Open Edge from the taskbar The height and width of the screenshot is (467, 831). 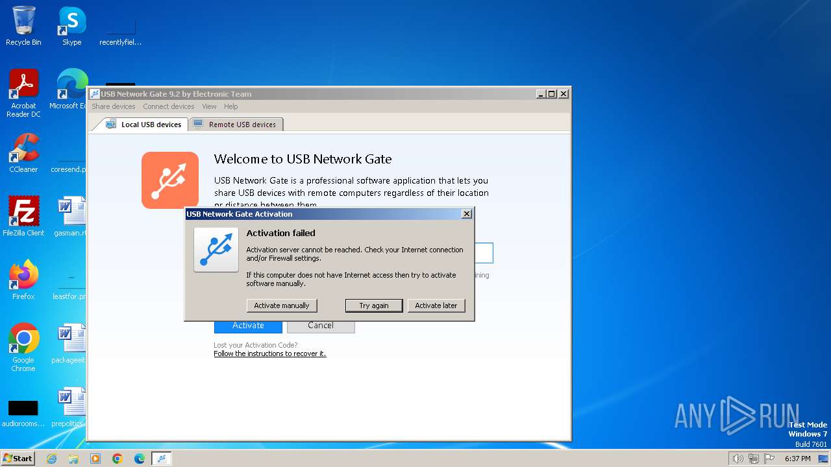(x=140, y=459)
